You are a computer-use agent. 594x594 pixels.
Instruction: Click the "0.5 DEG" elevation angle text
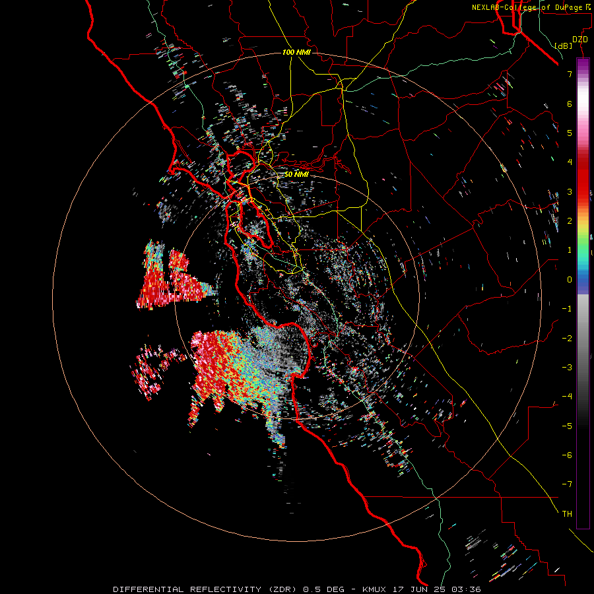(323, 589)
